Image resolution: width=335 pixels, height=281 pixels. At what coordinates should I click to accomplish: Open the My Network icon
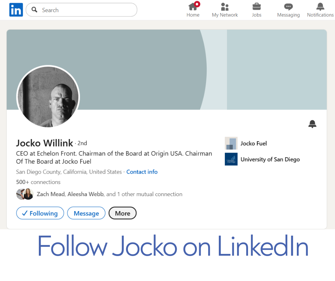225,7
